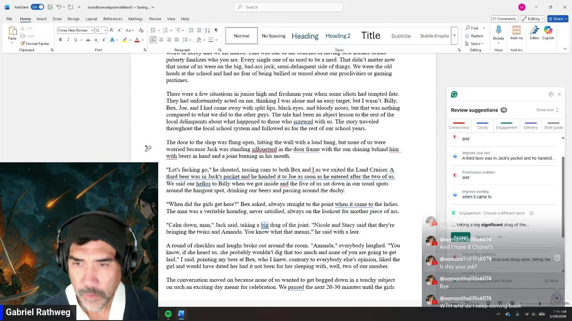The image size is (572, 321).
Task: Toggle the AutoSave switch
Action: point(38,7)
